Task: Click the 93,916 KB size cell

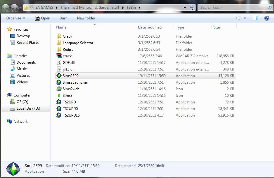Action: pos(226,115)
